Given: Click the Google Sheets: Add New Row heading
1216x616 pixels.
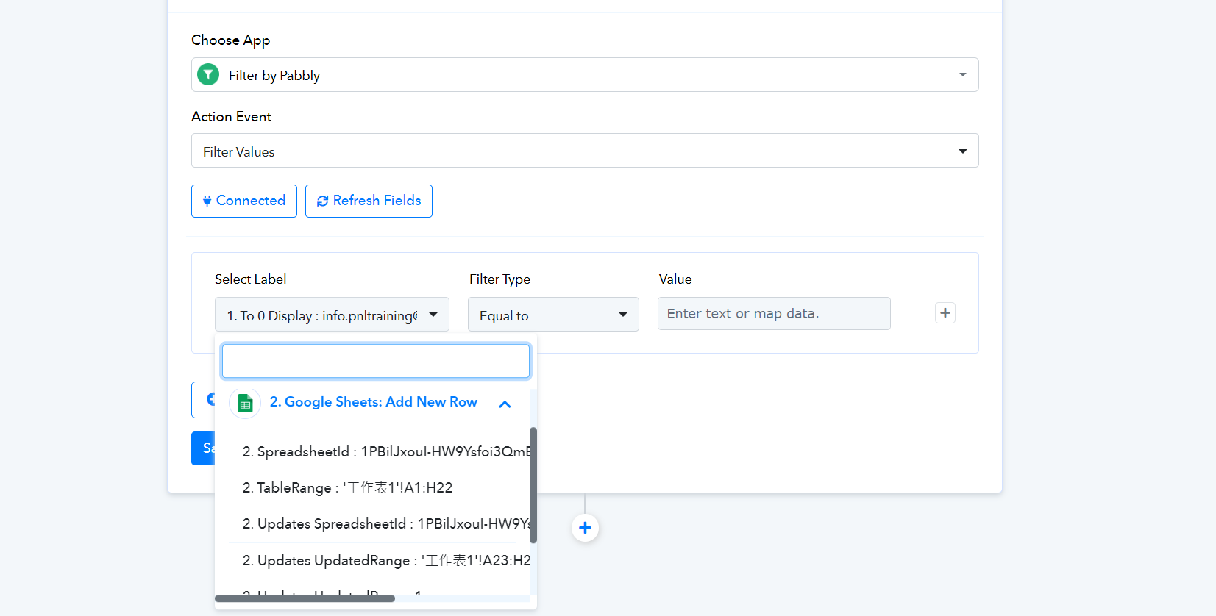Looking at the screenshot, I should [x=374, y=402].
